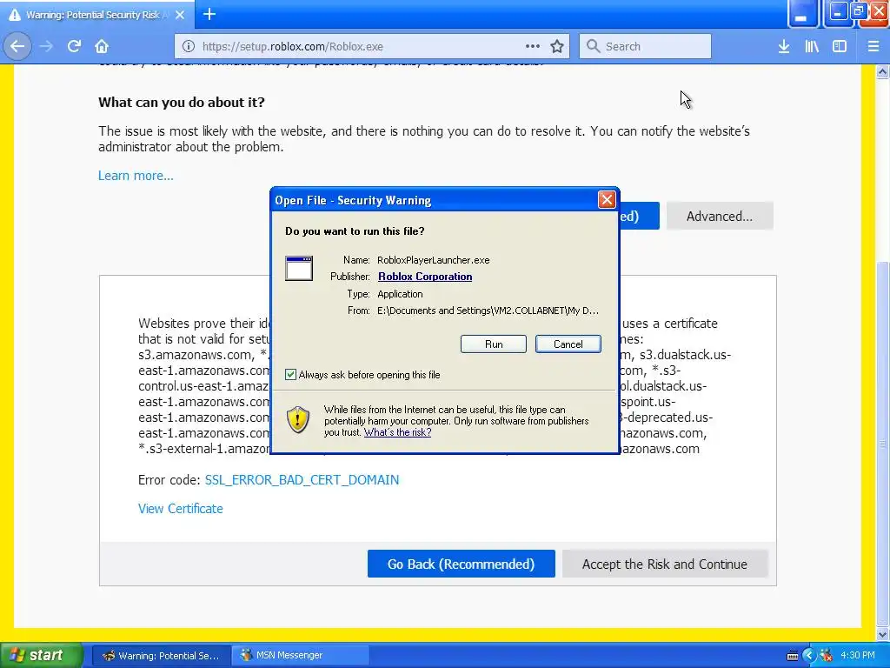Close the Open File - Security Warning dialog
The image size is (890, 668).
[607, 199]
